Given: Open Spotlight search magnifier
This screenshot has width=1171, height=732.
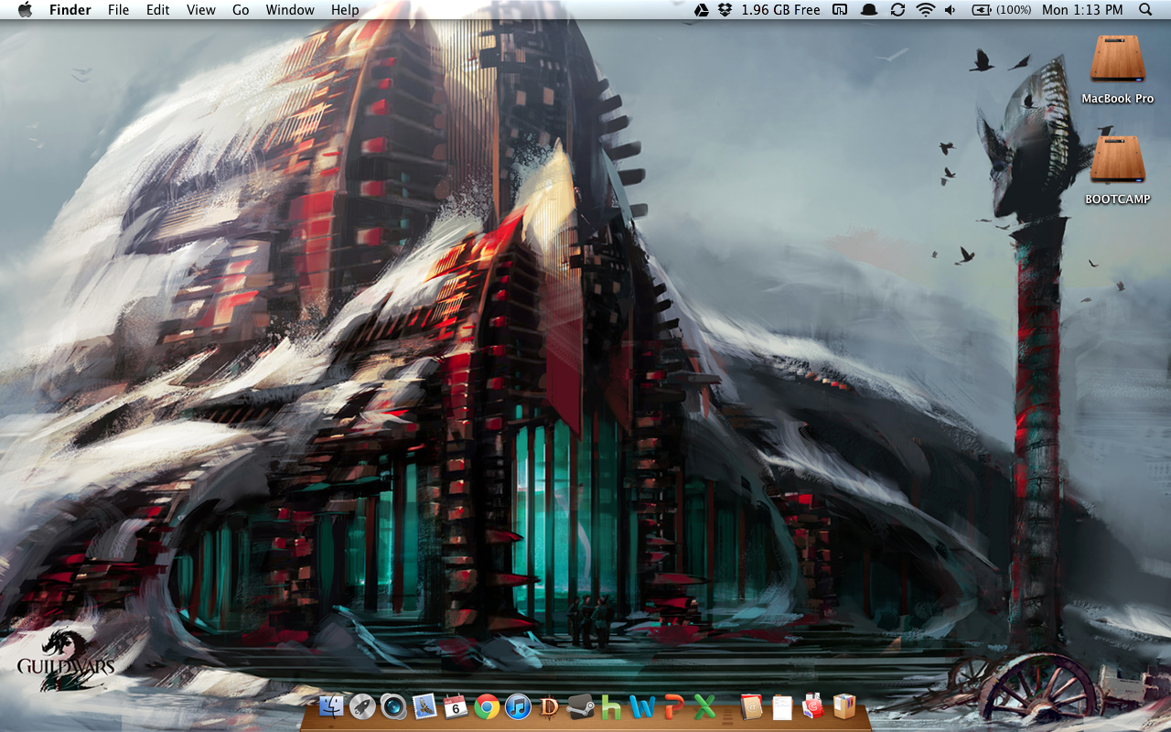Looking at the screenshot, I should tap(1145, 10).
